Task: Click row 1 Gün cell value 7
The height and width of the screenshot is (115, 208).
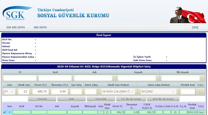Action: point(101,112)
